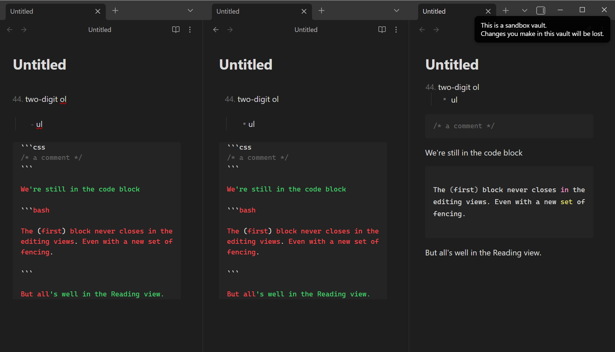This screenshot has width=615, height=352.
Task: Close the middle pane's Untitled tab
Action: coord(304,11)
